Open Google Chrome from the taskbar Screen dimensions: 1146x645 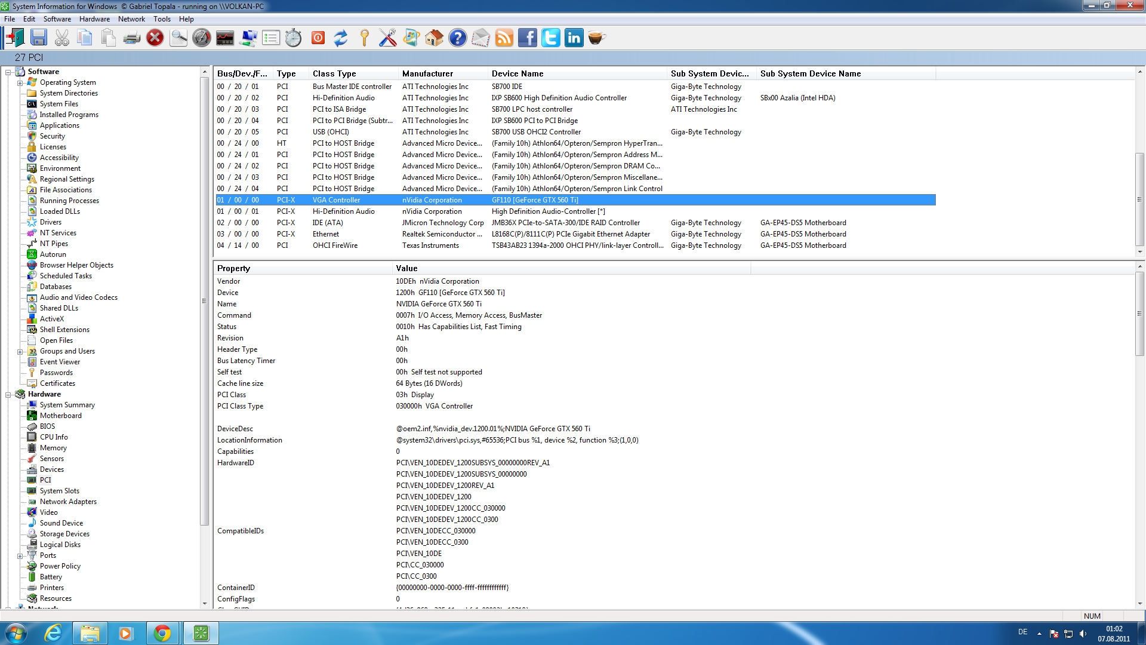162,633
